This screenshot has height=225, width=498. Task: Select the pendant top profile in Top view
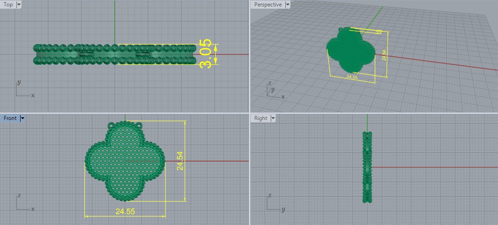(115, 54)
